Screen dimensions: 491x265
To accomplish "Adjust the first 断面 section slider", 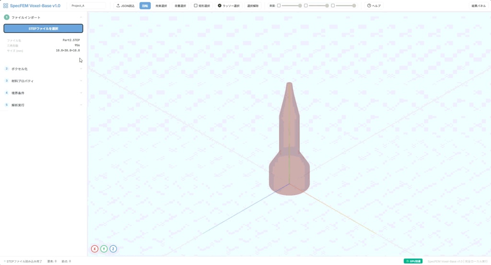I will (292, 6).
